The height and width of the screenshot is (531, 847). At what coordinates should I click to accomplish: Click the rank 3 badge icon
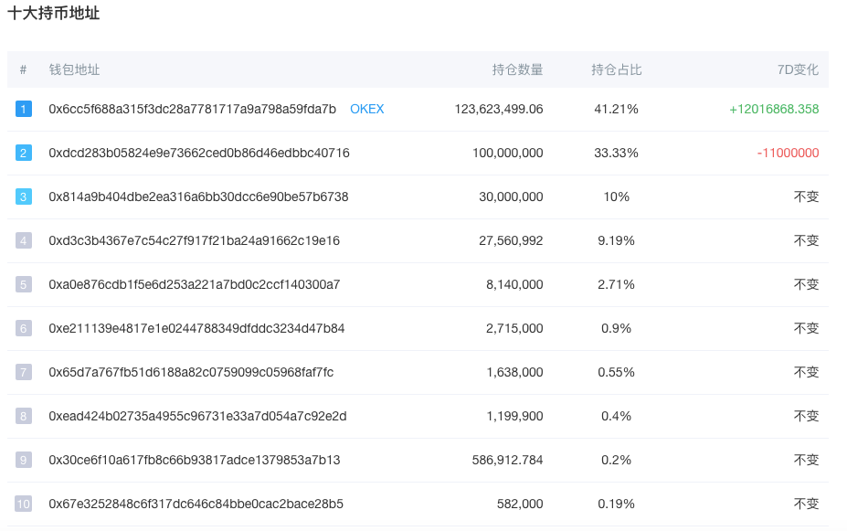(23, 196)
